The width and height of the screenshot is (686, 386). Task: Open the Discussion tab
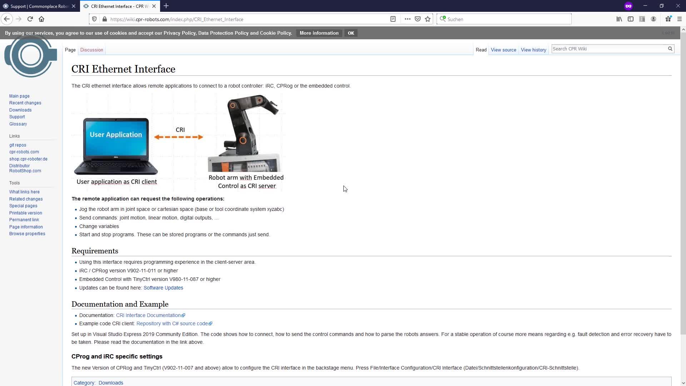point(92,50)
